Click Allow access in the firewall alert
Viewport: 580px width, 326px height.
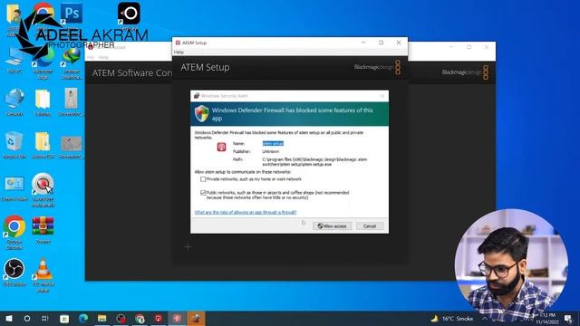pyautogui.click(x=333, y=225)
